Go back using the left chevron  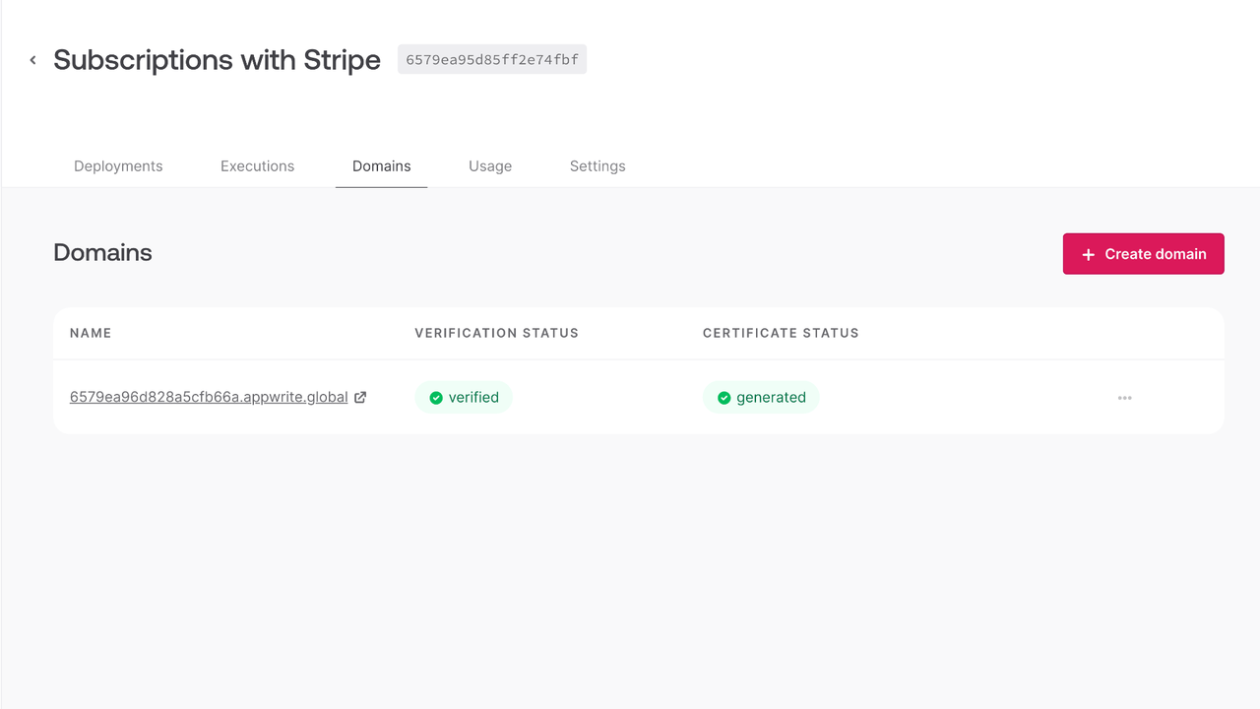tap(32, 60)
